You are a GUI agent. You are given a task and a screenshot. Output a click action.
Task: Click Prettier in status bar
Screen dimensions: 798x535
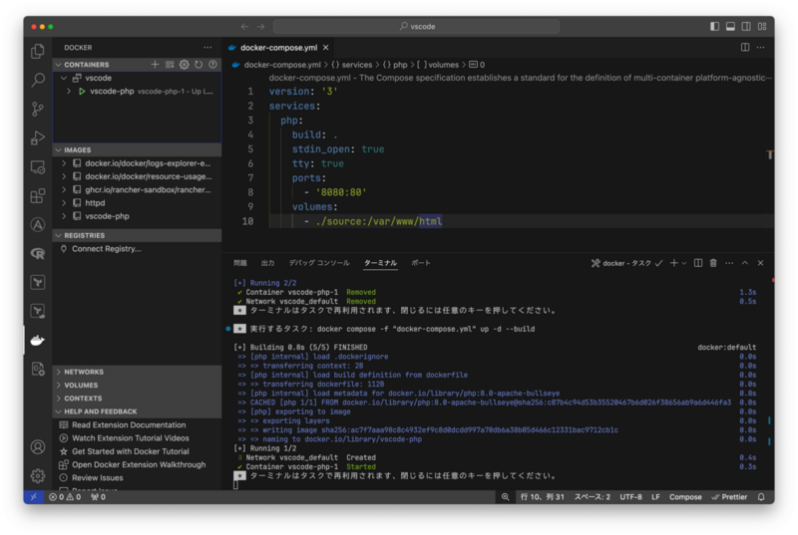point(729,497)
